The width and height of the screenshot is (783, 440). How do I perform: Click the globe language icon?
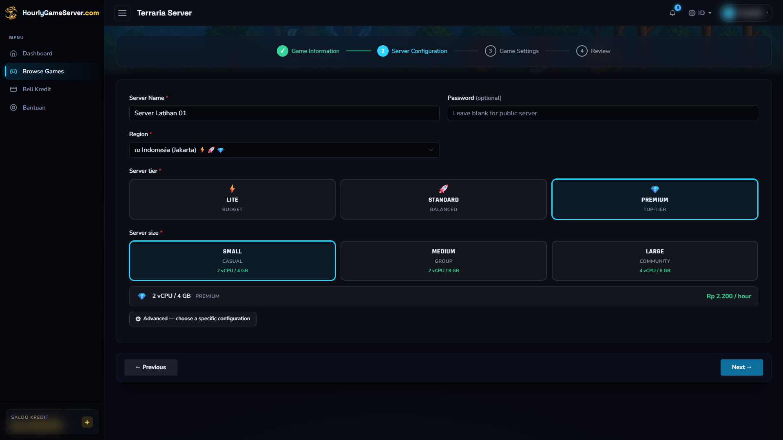pos(692,13)
